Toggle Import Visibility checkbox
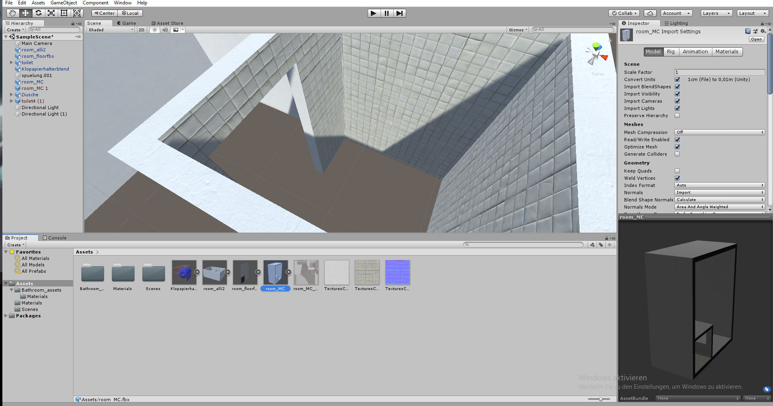 (677, 94)
